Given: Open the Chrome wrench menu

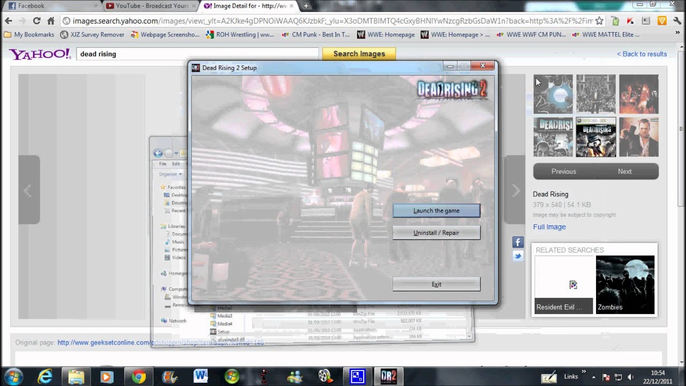Looking at the screenshot, I should tap(677, 21).
